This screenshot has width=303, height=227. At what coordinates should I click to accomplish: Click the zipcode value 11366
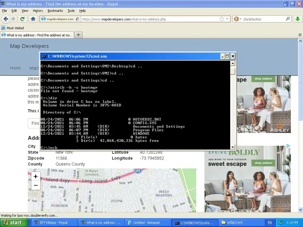[61, 158]
